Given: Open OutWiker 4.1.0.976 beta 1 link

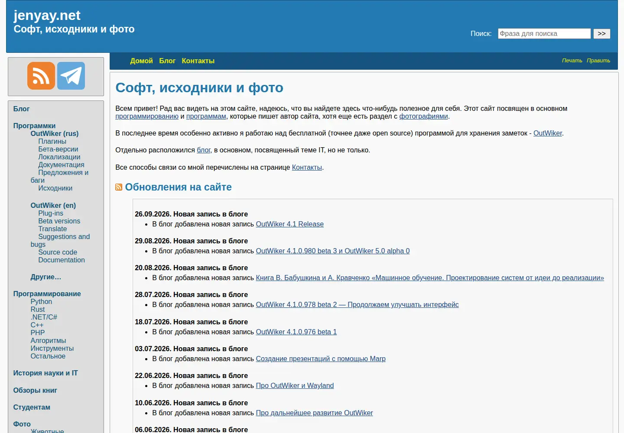Looking at the screenshot, I should 296,332.
